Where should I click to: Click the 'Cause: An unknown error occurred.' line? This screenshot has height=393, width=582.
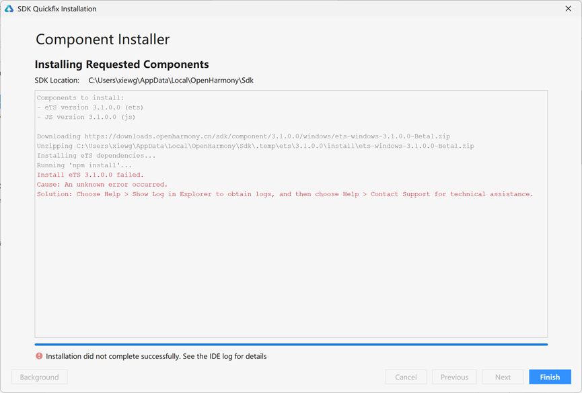(102, 185)
